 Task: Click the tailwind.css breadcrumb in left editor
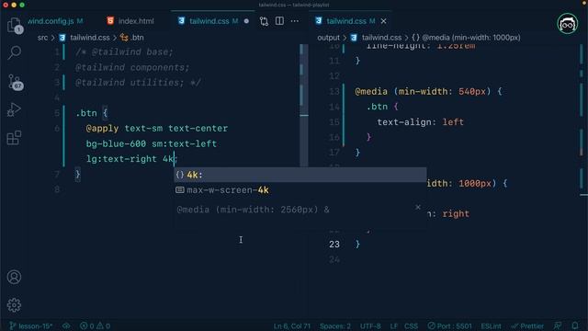89,38
